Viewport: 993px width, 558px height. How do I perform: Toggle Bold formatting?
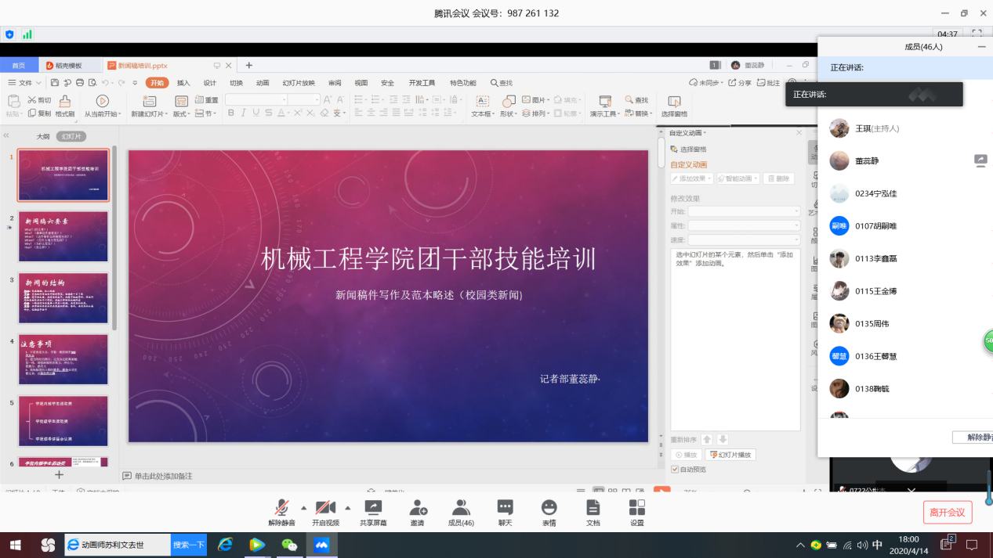pyautogui.click(x=231, y=113)
